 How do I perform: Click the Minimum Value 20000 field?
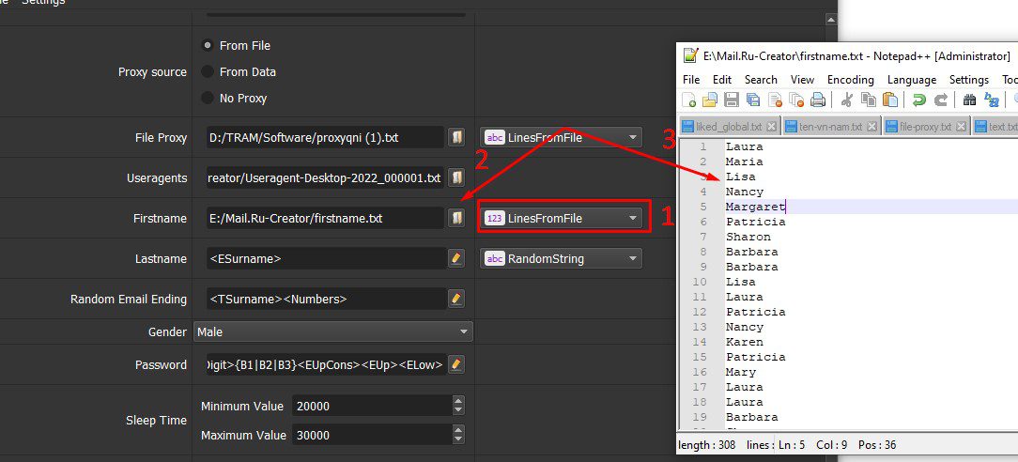(373, 407)
